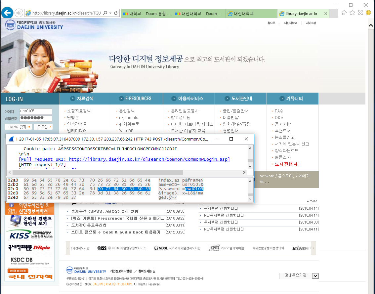Open the 소장자료검색 link

click(x=79, y=111)
